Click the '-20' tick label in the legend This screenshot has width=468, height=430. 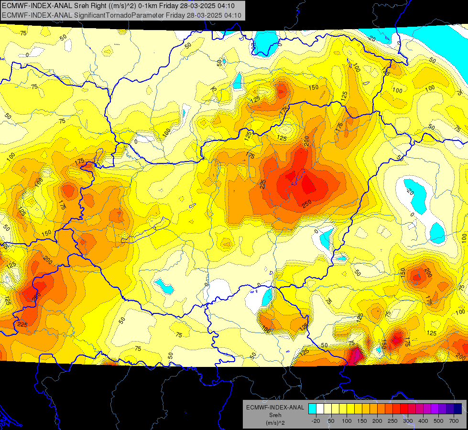click(316, 421)
